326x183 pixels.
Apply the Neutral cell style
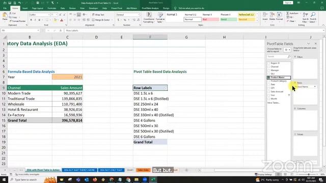tap(247, 19)
